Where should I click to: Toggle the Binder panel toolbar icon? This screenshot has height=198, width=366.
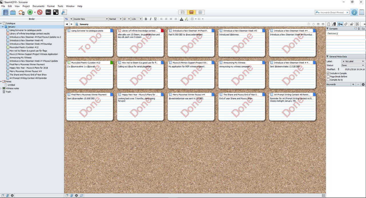click(x=5, y=12)
